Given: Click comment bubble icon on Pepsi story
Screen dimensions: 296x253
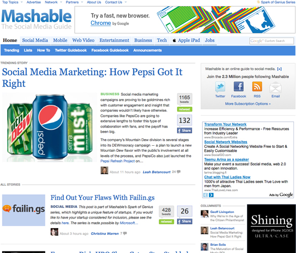Looking at the screenshot, I should point(179,172).
